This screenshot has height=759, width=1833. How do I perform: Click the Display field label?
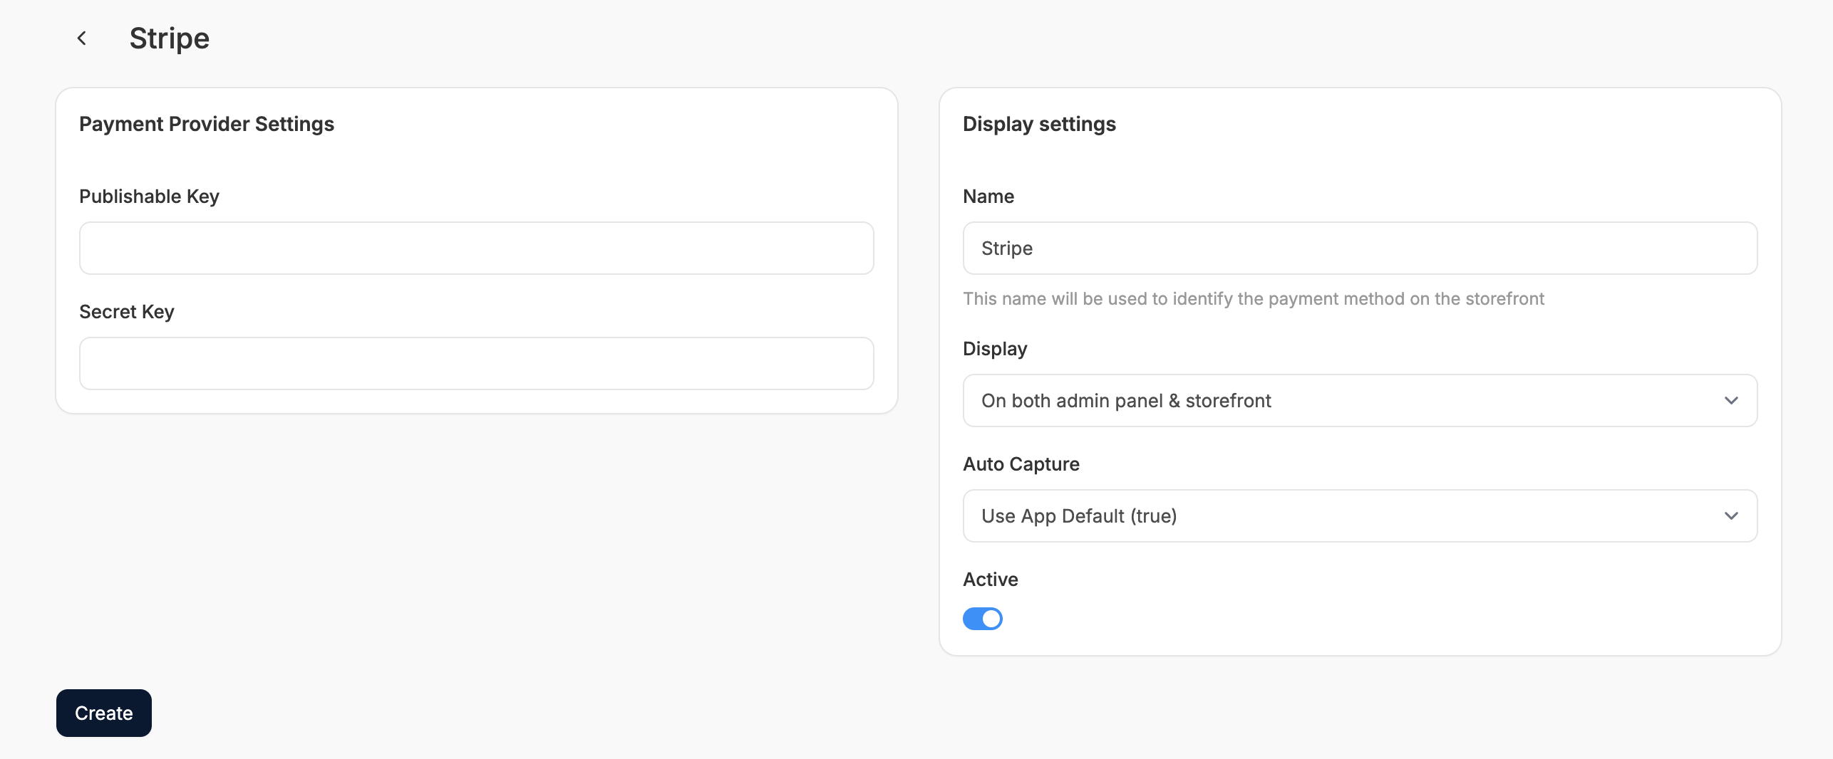coord(995,349)
